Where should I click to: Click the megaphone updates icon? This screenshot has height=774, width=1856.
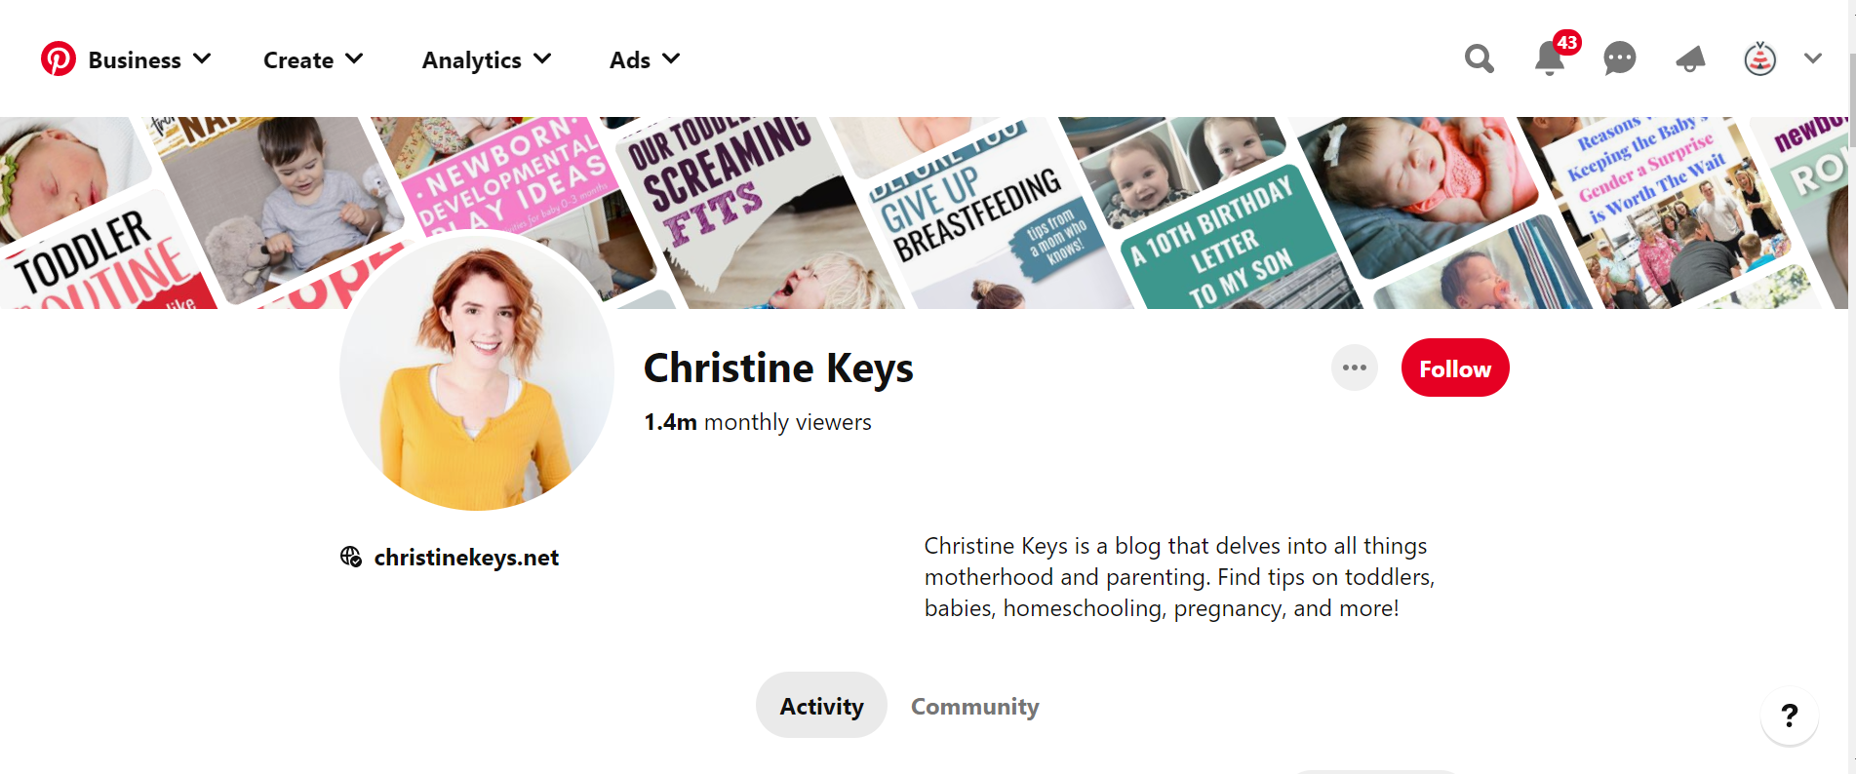[x=1690, y=59]
